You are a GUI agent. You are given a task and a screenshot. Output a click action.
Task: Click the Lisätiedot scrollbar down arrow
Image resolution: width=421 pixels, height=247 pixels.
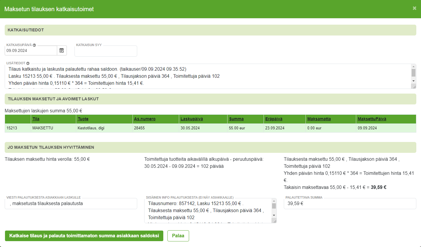tap(414, 81)
